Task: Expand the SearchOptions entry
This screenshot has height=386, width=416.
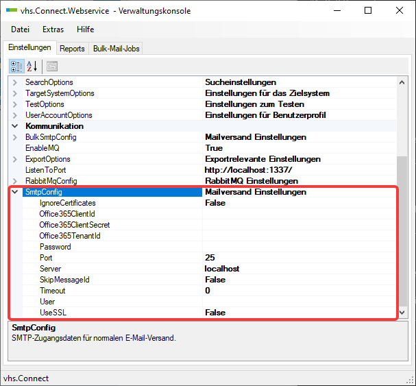Action: pyautogui.click(x=15, y=82)
